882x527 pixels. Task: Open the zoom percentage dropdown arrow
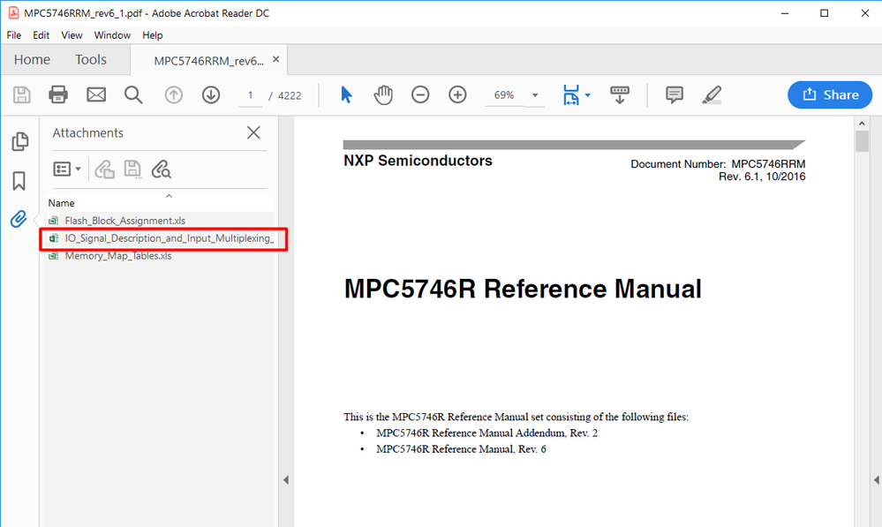tap(535, 95)
